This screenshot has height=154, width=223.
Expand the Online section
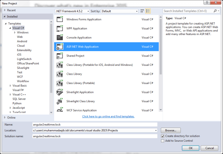(x=5, y=117)
